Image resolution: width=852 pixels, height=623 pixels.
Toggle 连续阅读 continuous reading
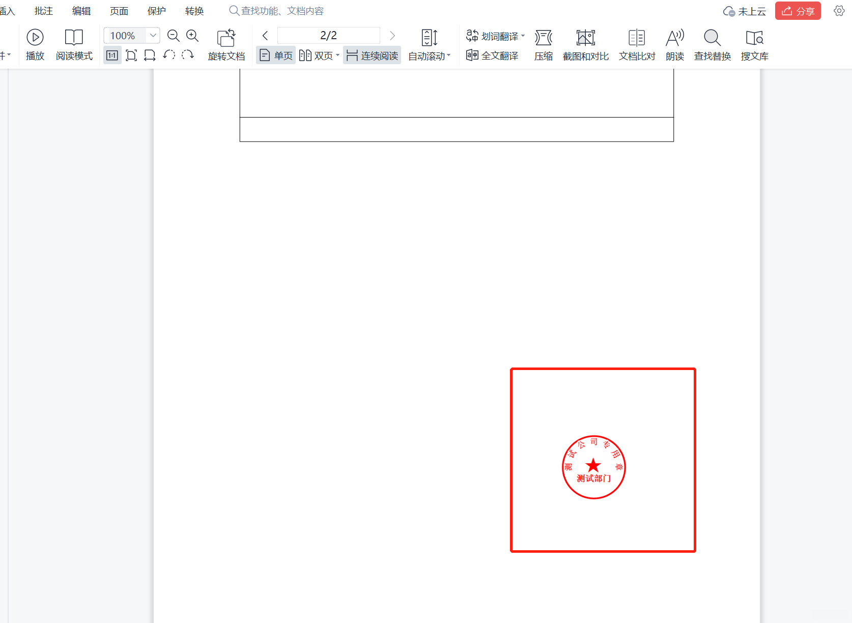tap(372, 55)
